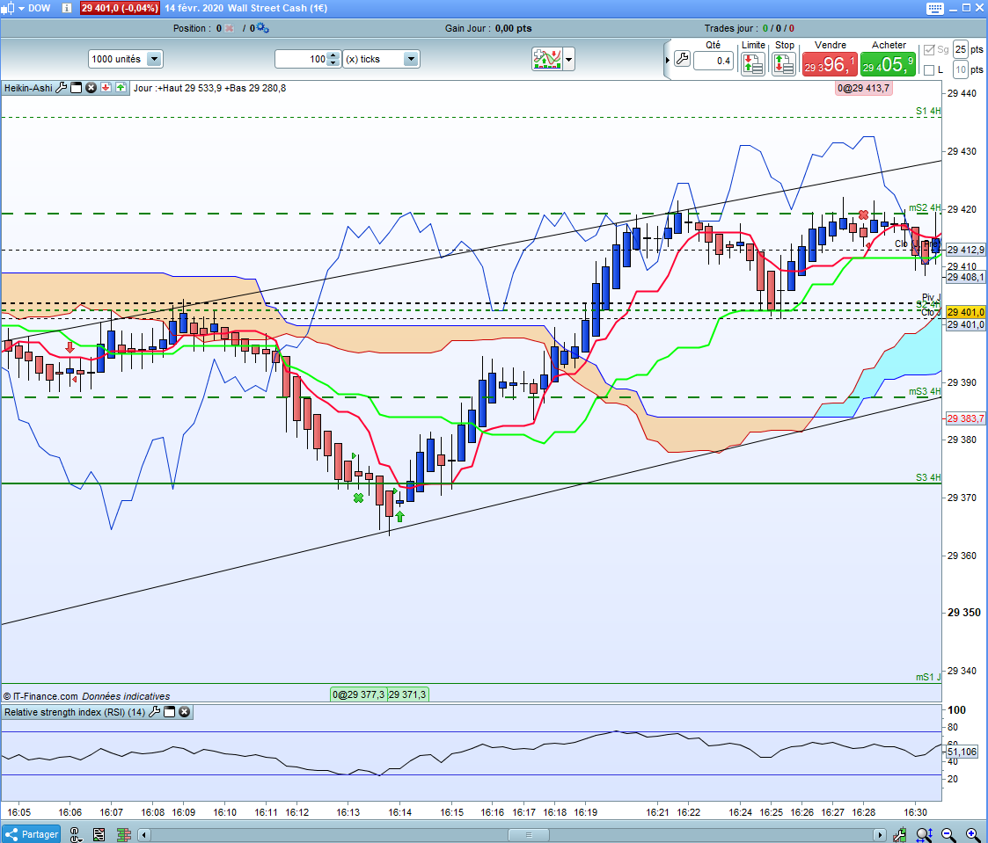Maximize the Heikin-Ashi price panel
Image resolution: width=988 pixels, height=843 pixels.
(77, 88)
